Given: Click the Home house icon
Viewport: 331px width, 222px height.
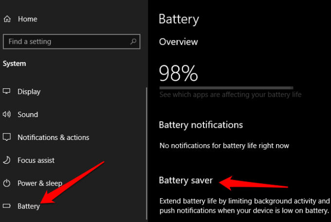Looking at the screenshot, I should pos(7,19).
